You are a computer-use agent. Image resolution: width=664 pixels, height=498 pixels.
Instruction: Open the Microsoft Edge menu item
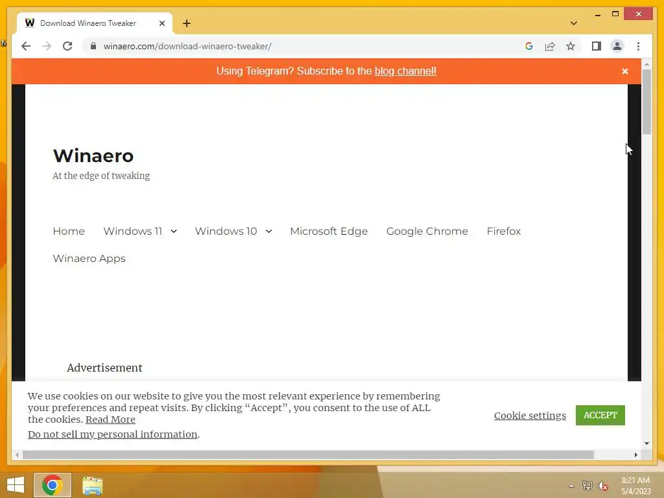tap(329, 231)
